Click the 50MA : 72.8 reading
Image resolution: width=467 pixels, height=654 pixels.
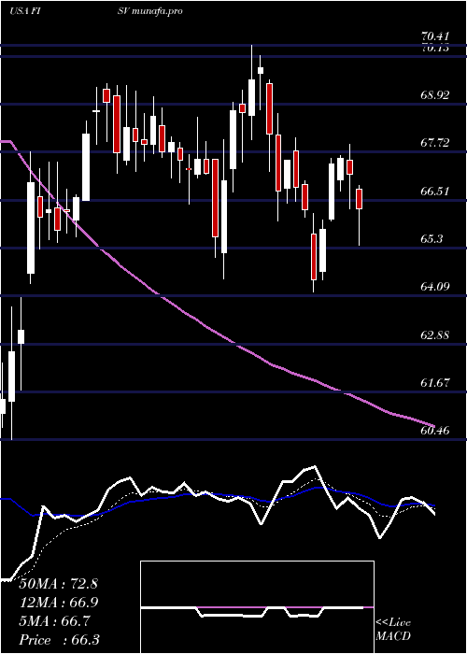(x=58, y=584)
